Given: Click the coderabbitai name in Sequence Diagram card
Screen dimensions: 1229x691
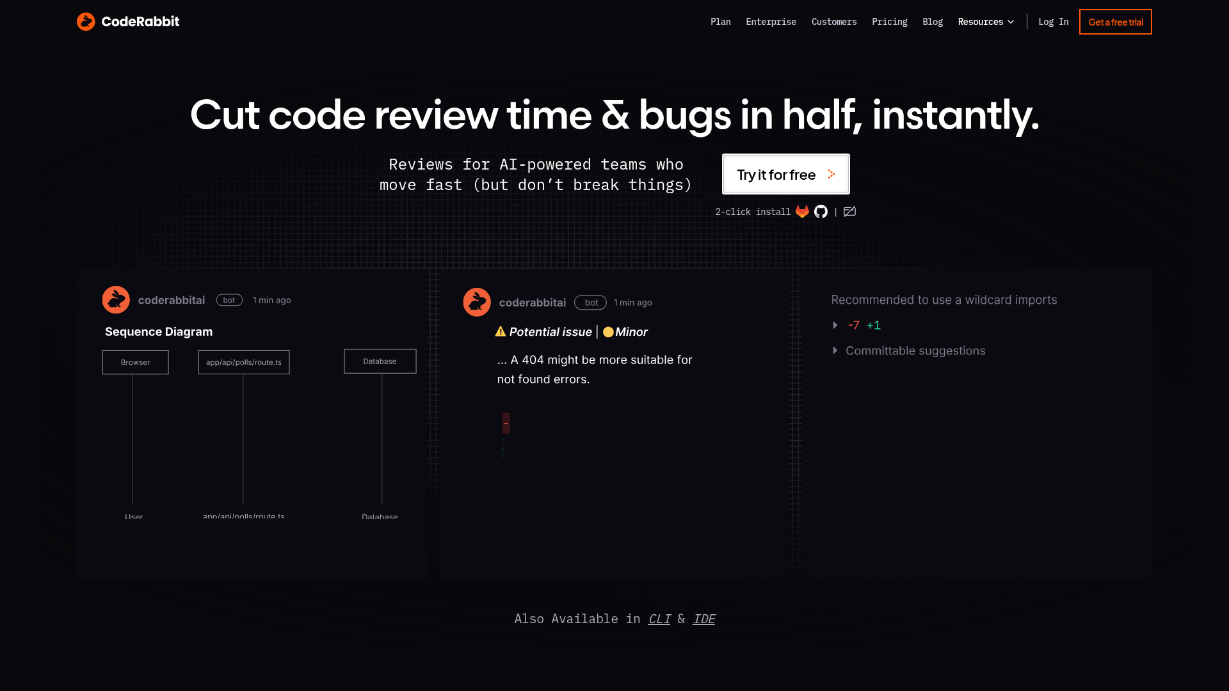Looking at the screenshot, I should 172,300.
